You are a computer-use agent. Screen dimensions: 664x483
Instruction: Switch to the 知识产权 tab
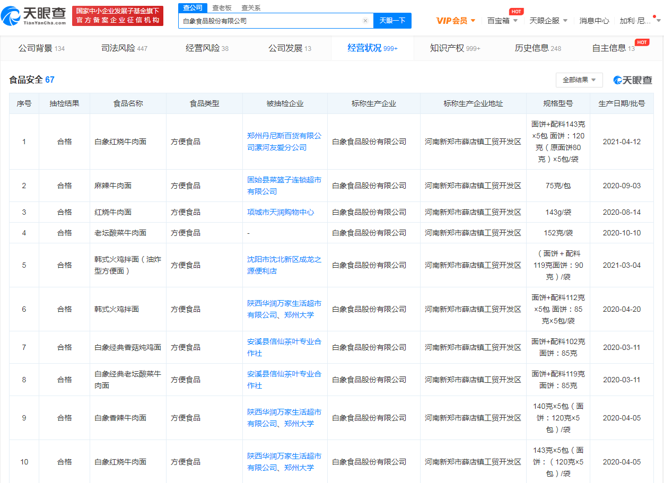pyautogui.click(x=455, y=48)
